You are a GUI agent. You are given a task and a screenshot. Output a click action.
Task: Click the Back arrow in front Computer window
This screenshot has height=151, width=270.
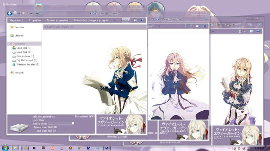pos(9,13)
